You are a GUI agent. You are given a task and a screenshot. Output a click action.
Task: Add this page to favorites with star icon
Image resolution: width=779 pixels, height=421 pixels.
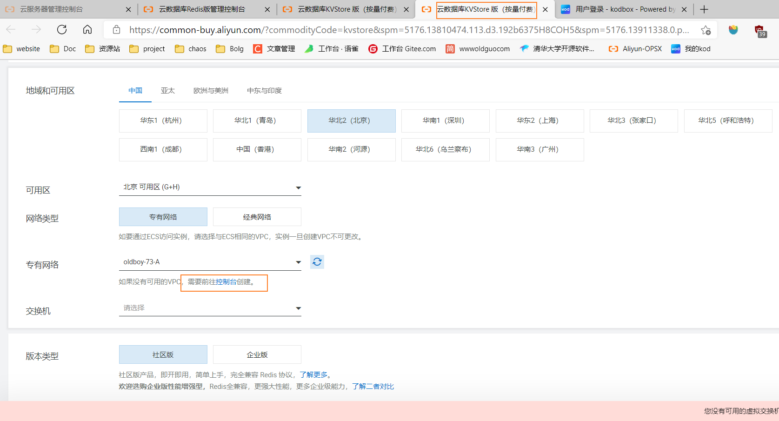(x=706, y=30)
